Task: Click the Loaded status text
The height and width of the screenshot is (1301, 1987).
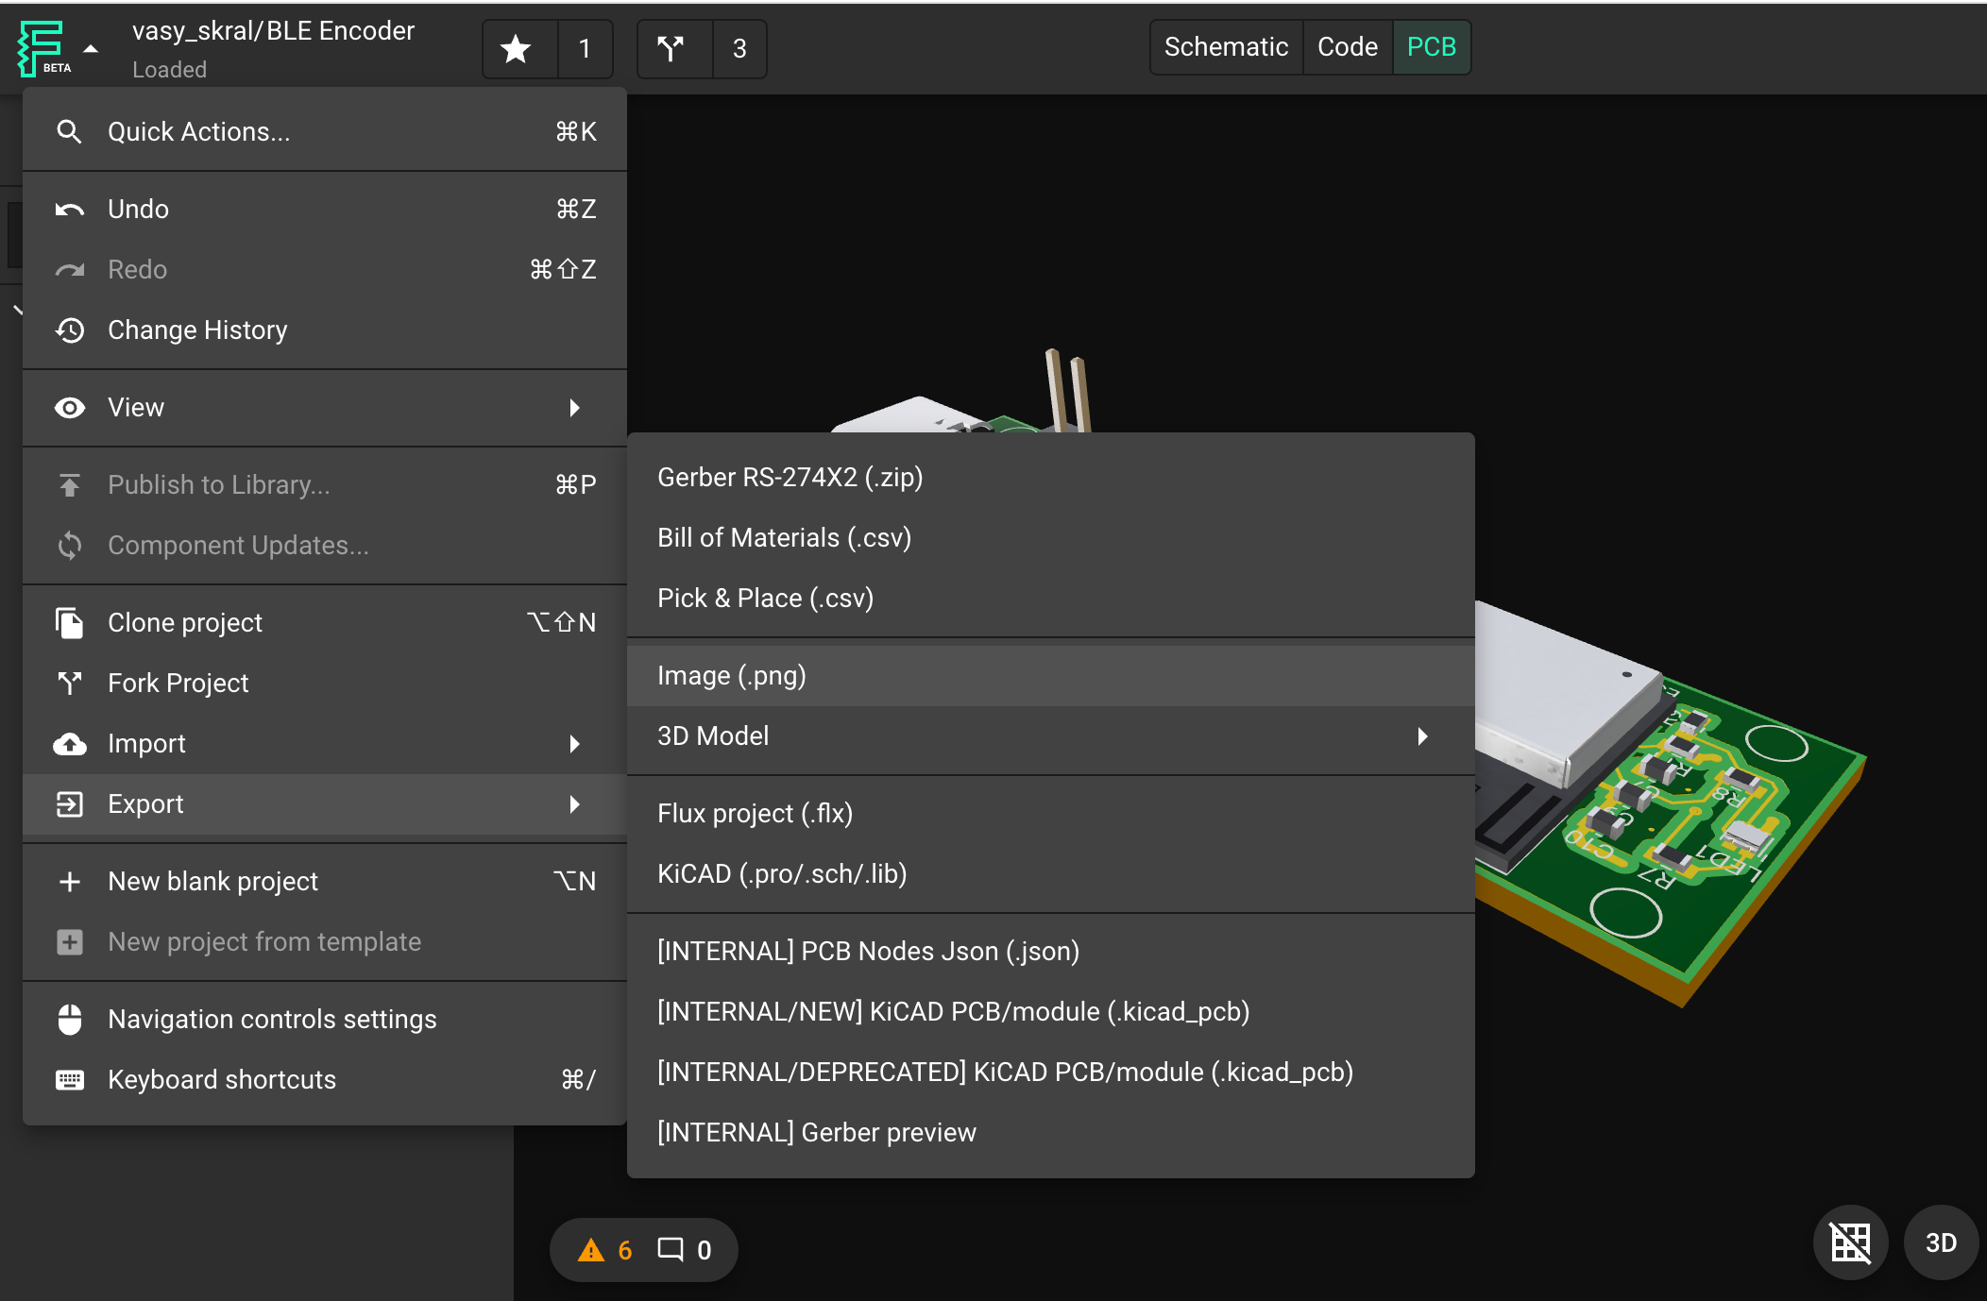Action: [169, 70]
